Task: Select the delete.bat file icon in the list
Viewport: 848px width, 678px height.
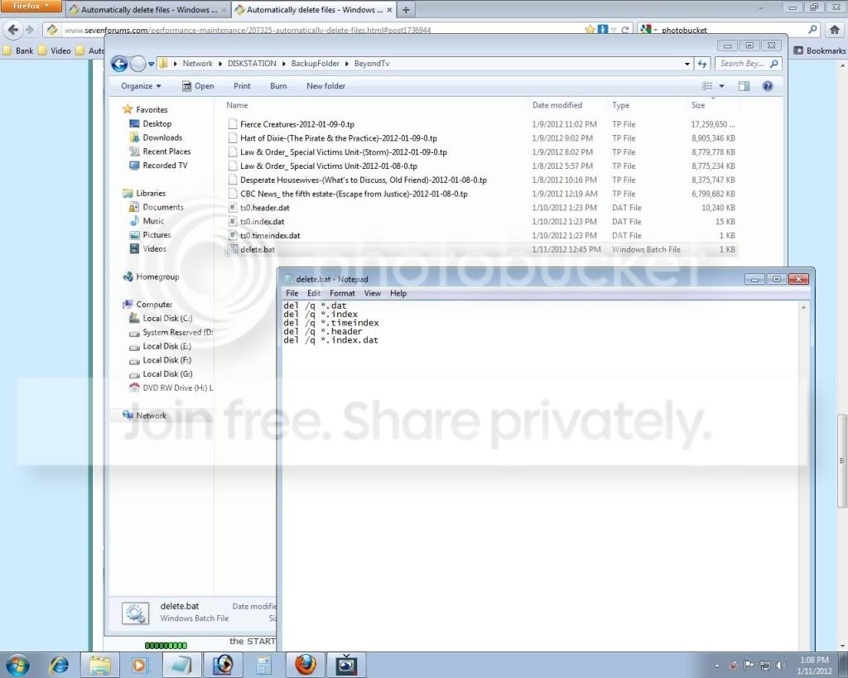Action: [x=233, y=249]
